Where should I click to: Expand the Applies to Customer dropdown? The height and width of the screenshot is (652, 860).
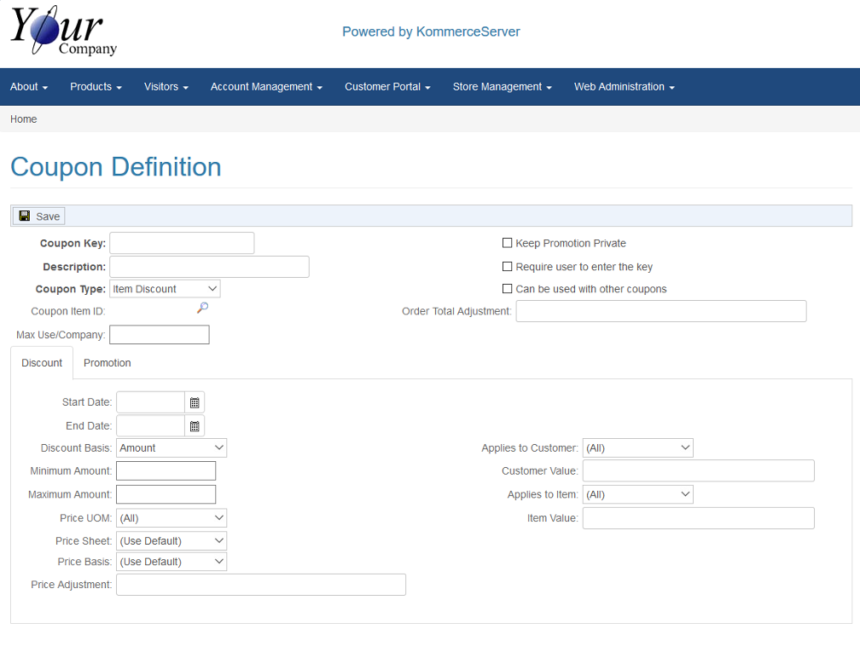point(637,448)
